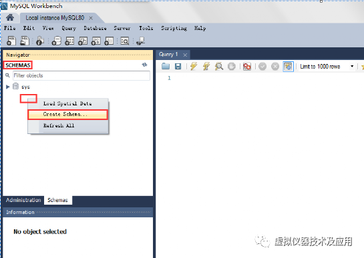
Task: Expand the sys schema tree node
Action: click(x=7, y=87)
